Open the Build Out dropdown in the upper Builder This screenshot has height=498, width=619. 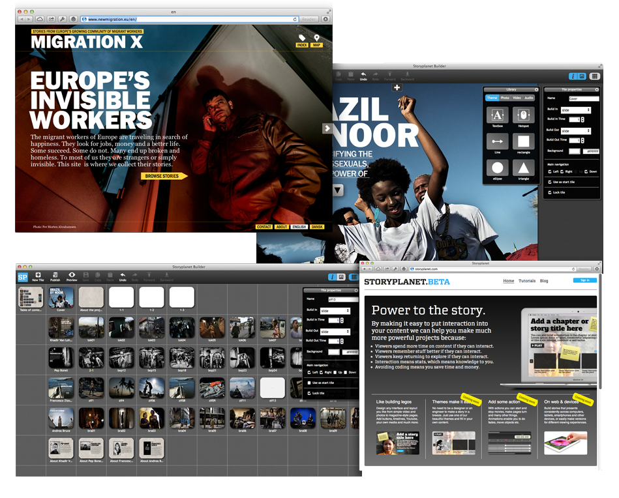click(x=575, y=130)
